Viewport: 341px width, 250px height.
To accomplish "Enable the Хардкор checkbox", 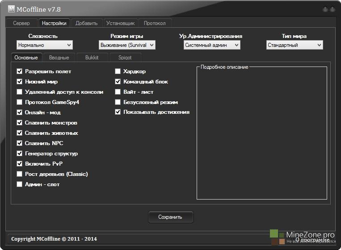I will pyautogui.click(x=118, y=71).
